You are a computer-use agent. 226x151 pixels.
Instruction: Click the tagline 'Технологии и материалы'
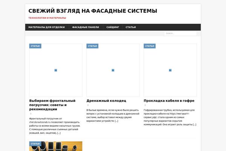tap(47, 18)
